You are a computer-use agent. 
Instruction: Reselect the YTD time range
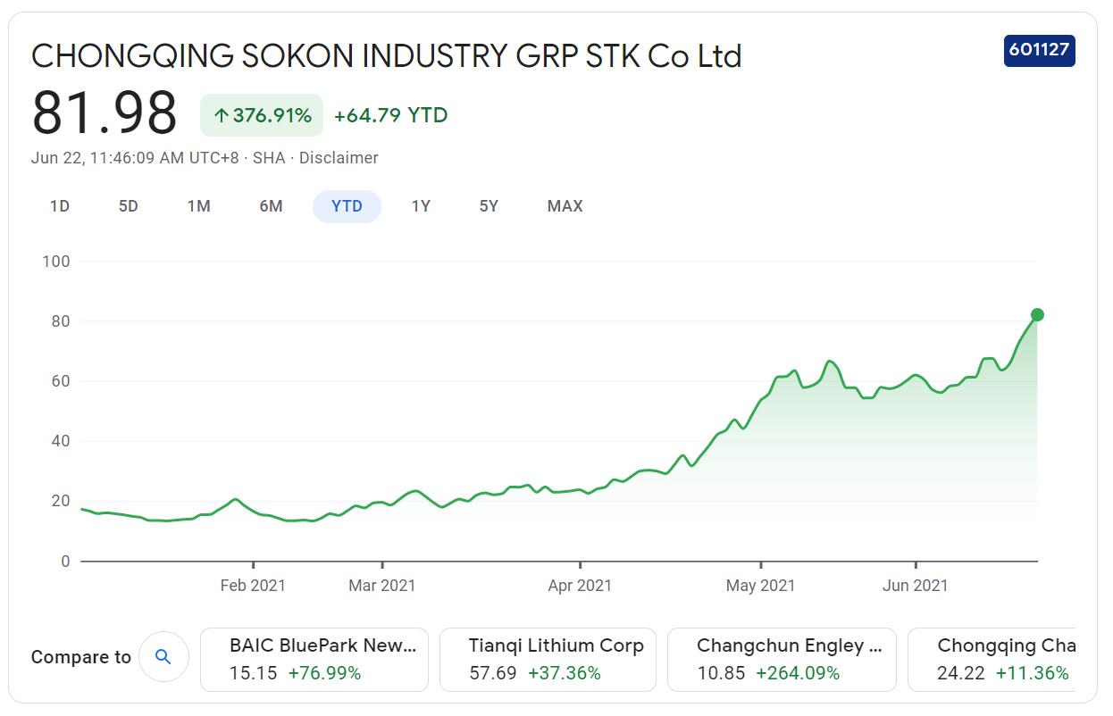347,206
